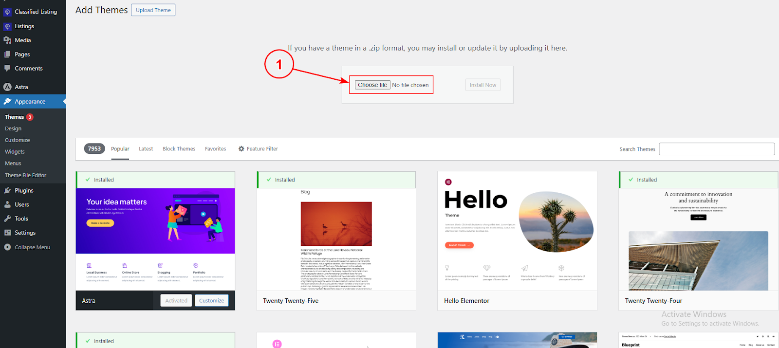Viewport: 779px width, 348px height.
Task: Switch to the Latest themes tab
Action: tap(146, 149)
